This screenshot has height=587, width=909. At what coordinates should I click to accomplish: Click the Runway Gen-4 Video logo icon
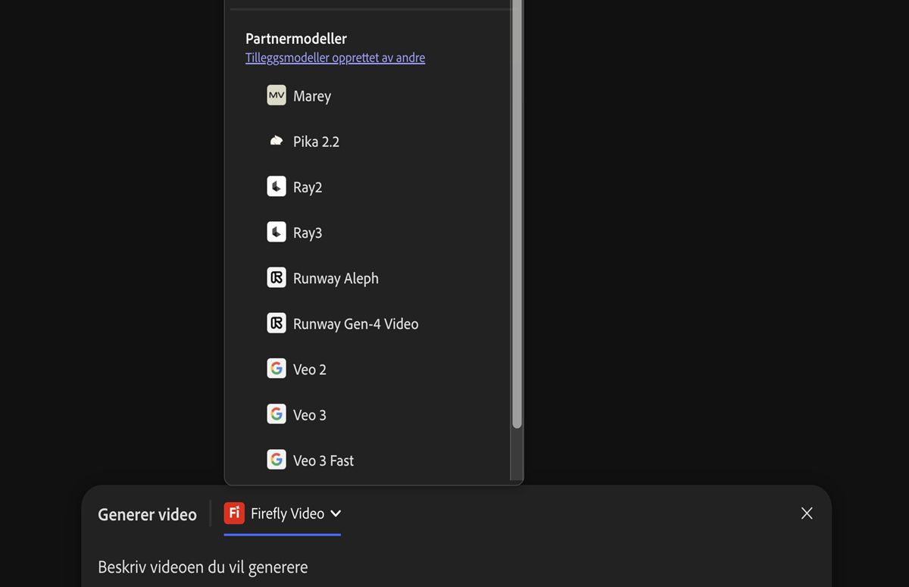276,323
